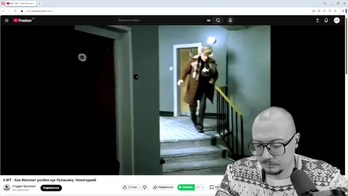Open YouTube hamburger guide menu
This screenshot has height=196, width=348.
click(7, 20)
